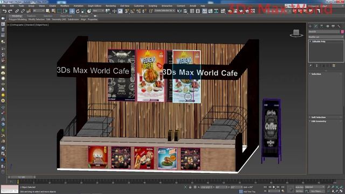Image resolution: width=345 pixels, height=194 pixels.
Task: Click the Set Key mode button
Action: pos(299,191)
